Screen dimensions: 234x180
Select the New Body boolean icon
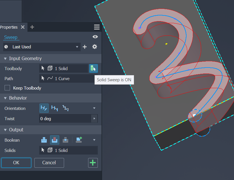79,140
